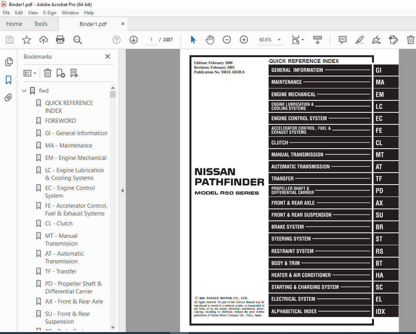Switch to the Home tab
This screenshot has width=416, height=334.
tap(14, 24)
